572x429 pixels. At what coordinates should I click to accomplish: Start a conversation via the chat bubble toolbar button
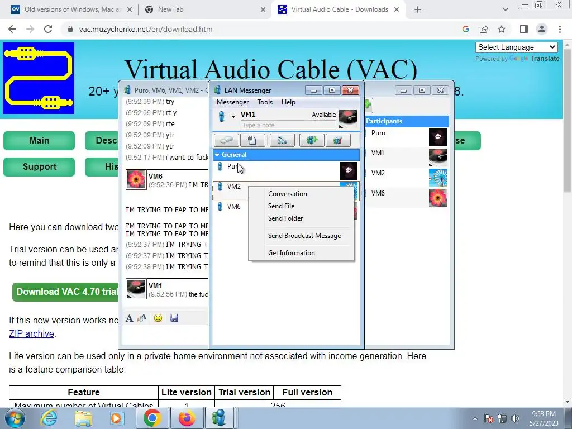pos(226,140)
